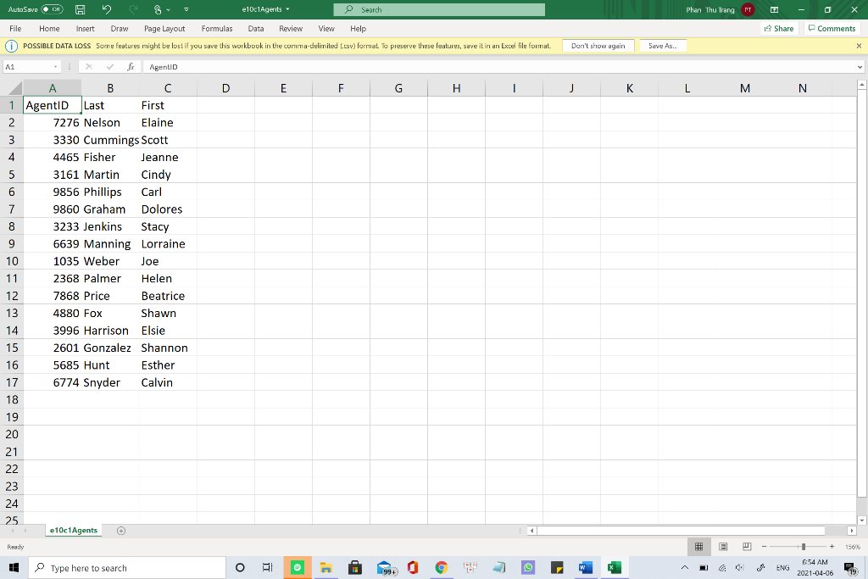Expand the formula bar chevron

[860, 67]
